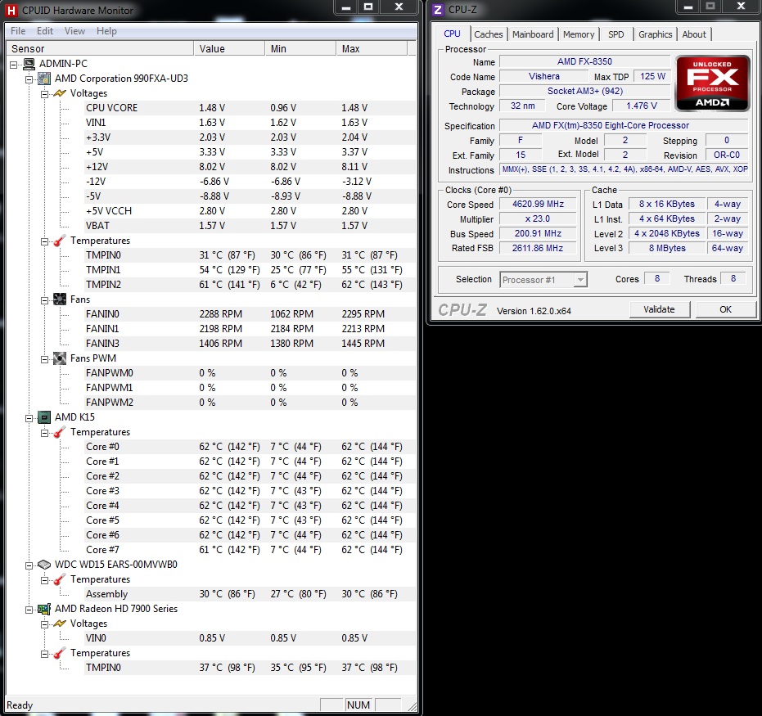Viewport: 762px width, 716px height.
Task: Select the VIN0 Radeon voltage row
Action: coord(250,637)
